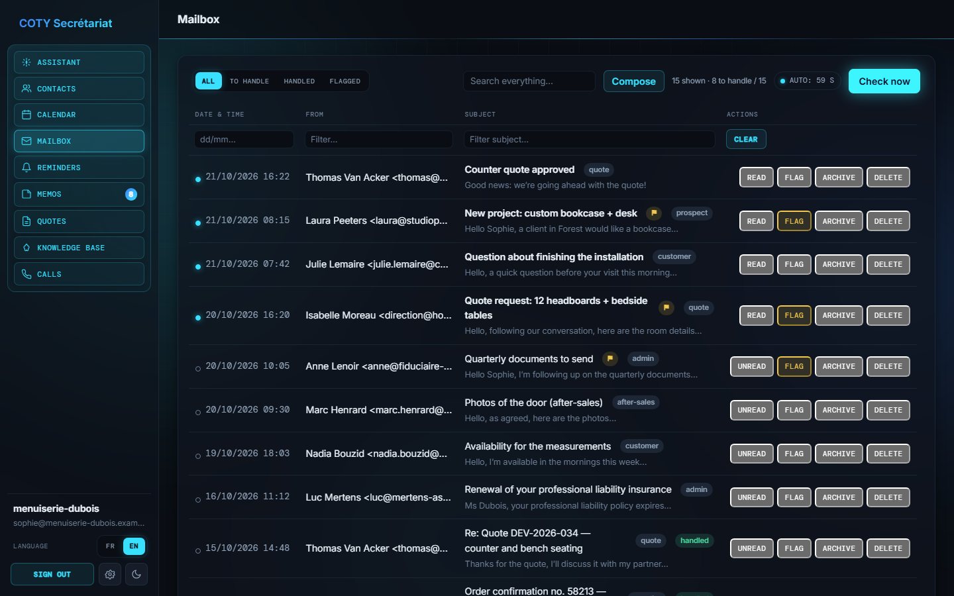Toggle the AUTO refresh indicator
The image size is (954, 596).
[808, 81]
